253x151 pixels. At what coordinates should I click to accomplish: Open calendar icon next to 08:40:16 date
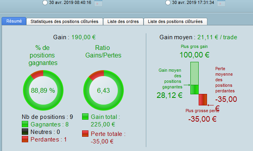point(98,3)
